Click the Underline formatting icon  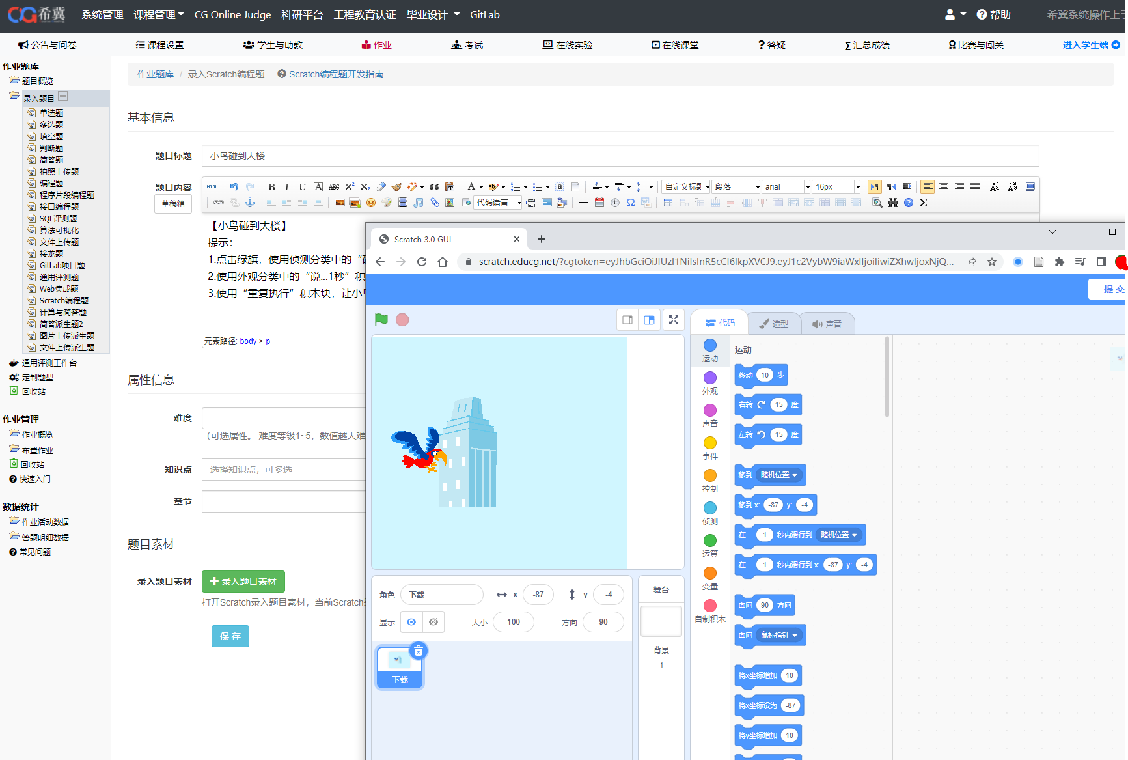pos(302,187)
